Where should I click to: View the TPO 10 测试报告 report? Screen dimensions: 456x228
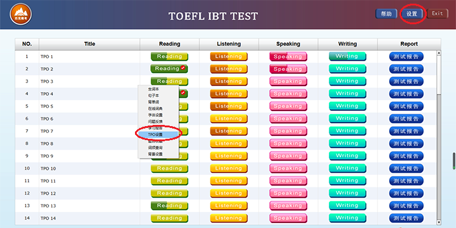click(x=406, y=169)
